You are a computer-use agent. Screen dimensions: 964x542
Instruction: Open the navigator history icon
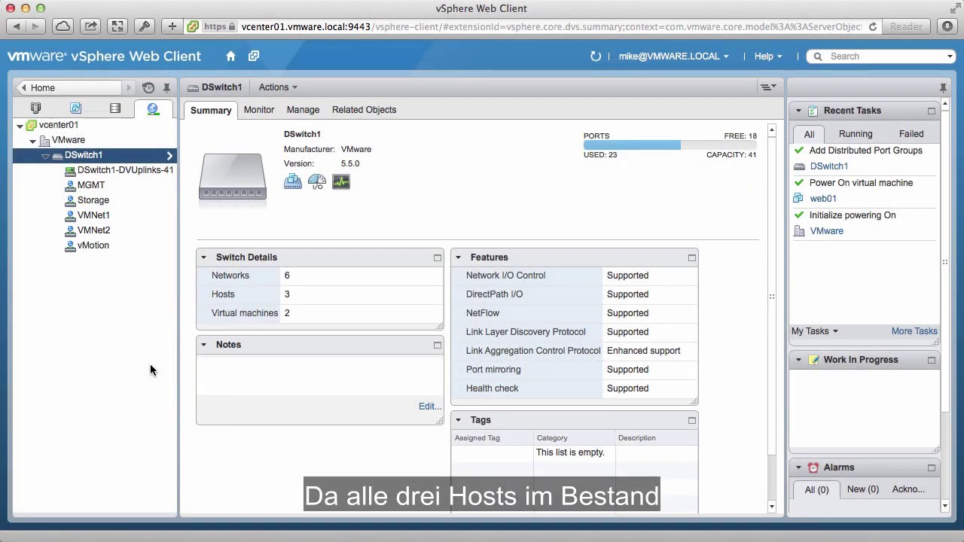tap(148, 88)
